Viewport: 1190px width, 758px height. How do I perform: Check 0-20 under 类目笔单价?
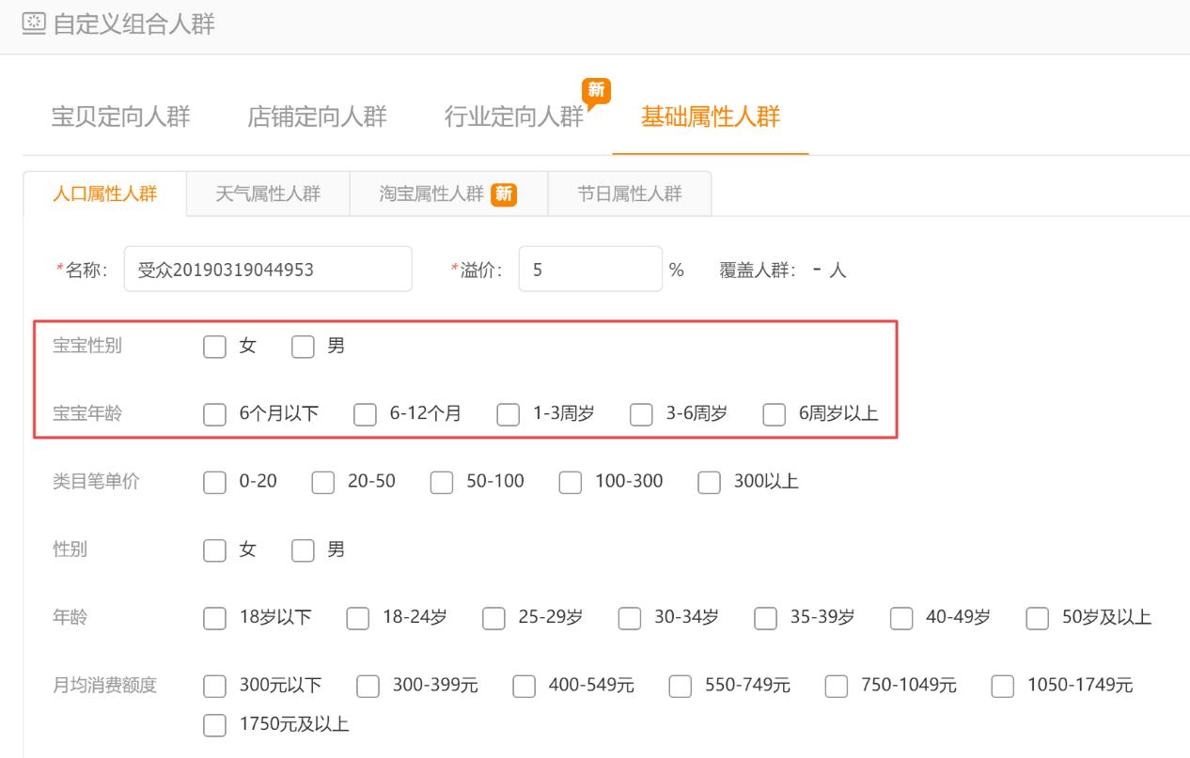pyautogui.click(x=213, y=482)
